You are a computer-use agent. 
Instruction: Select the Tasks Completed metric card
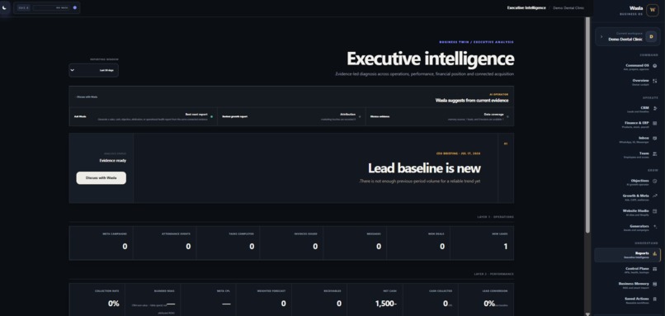click(x=229, y=243)
